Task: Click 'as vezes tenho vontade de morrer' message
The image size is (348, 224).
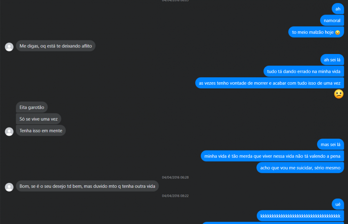Action: coord(270,83)
